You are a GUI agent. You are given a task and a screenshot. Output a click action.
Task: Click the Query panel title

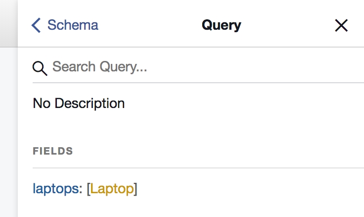tap(221, 25)
